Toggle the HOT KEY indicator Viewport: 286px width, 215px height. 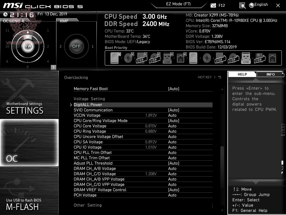[x=205, y=77]
